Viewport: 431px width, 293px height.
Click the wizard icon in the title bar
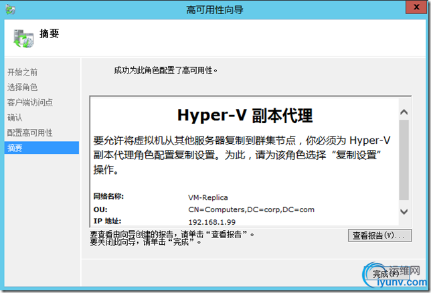point(10,9)
